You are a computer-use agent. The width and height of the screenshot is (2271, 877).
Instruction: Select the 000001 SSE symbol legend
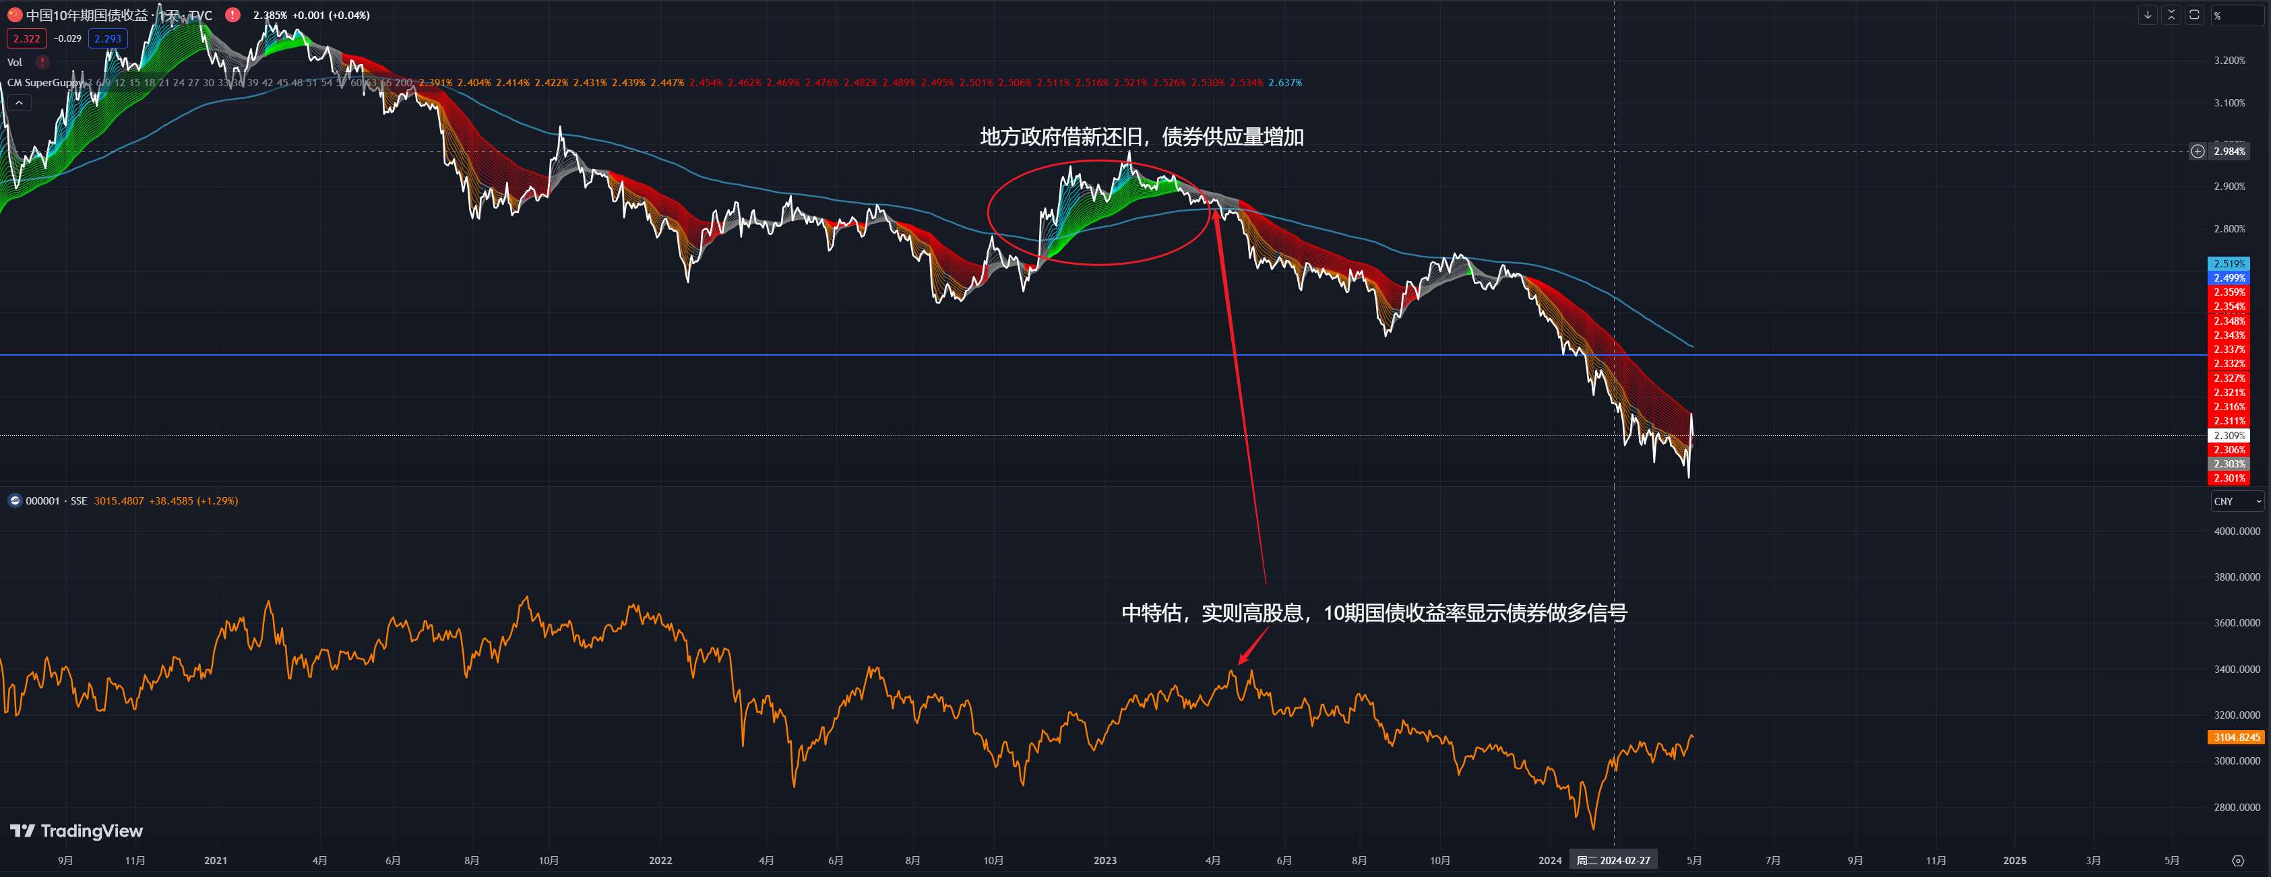click(x=55, y=500)
